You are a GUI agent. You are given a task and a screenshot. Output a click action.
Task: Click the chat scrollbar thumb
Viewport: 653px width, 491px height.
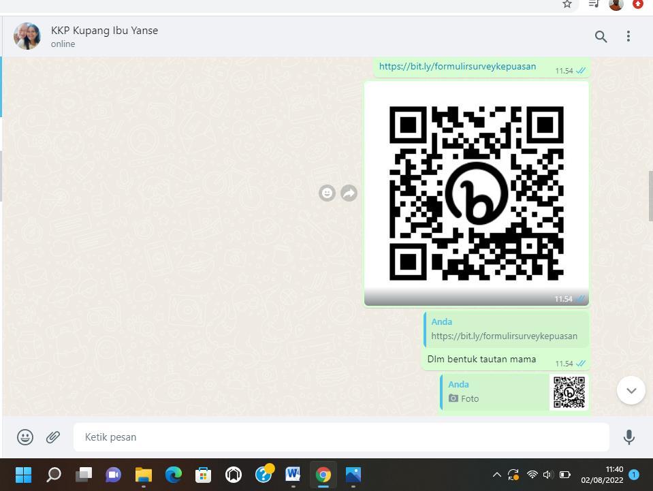pyautogui.click(x=650, y=195)
